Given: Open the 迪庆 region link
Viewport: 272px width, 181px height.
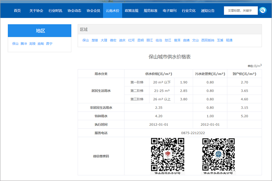Looking at the screenshot, I should pyautogui.click(x=122, y=40).
